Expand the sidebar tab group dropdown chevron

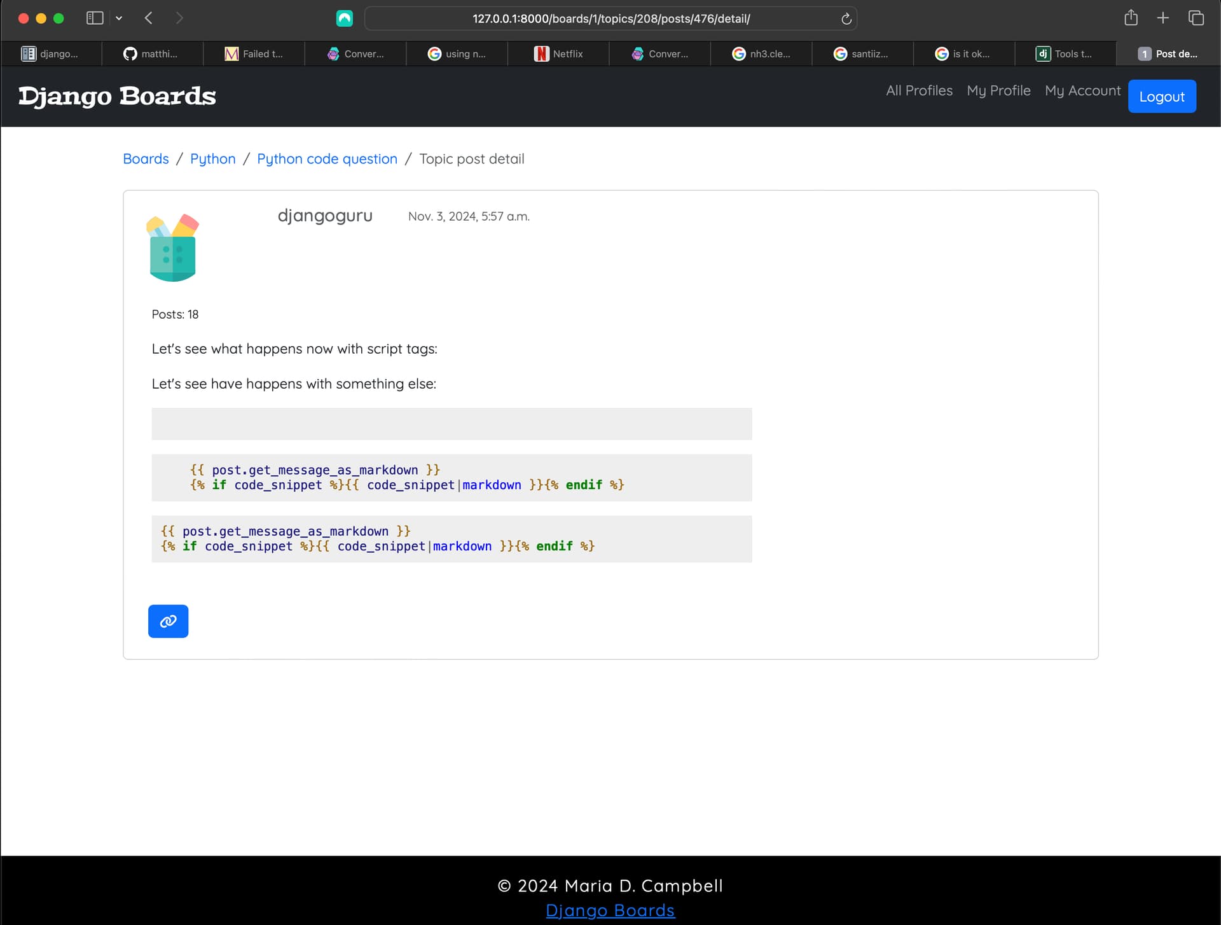click(119, 18)
